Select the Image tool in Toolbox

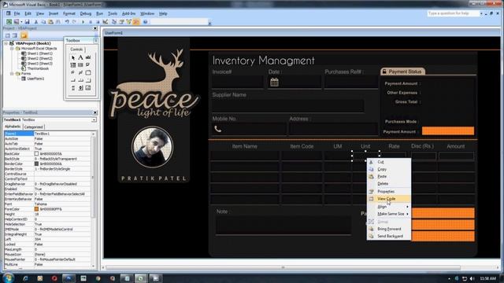87,88
